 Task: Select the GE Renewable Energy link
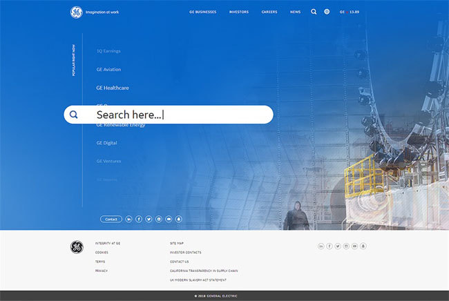coord(121,125)
